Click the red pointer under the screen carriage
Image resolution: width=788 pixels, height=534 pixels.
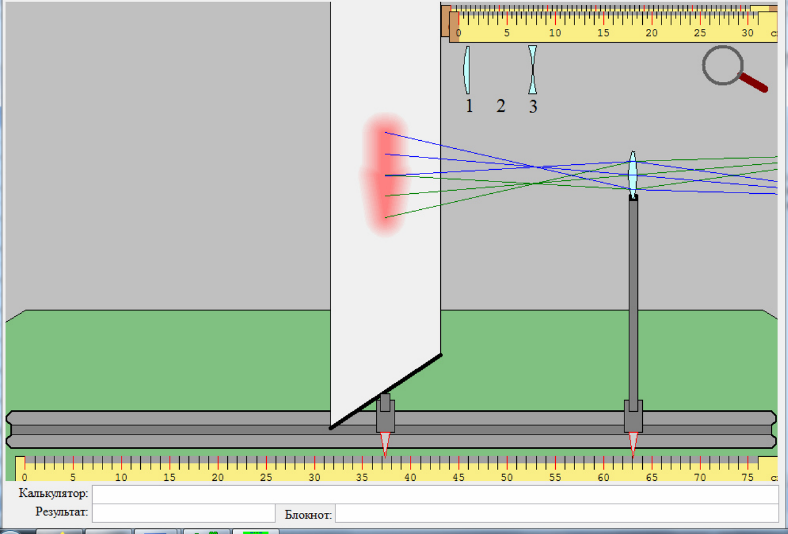click(x=385, y=444)
